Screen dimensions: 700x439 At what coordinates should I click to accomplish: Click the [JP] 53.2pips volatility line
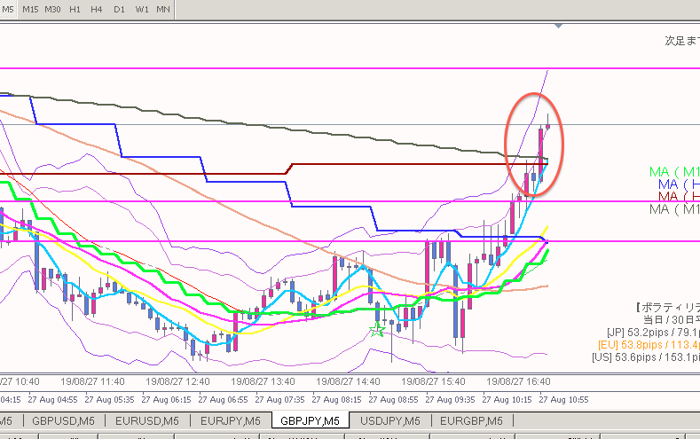(x=653, y=333)
